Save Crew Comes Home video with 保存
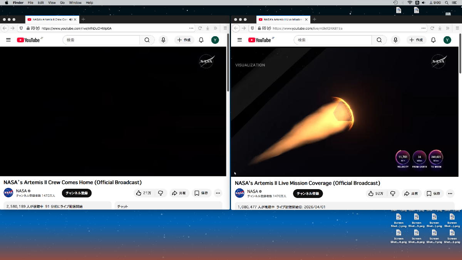 (201, 193)
